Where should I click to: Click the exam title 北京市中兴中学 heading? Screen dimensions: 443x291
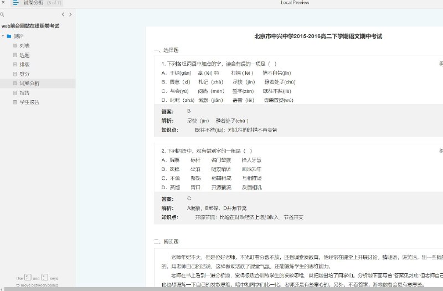(x=318, y=36)
